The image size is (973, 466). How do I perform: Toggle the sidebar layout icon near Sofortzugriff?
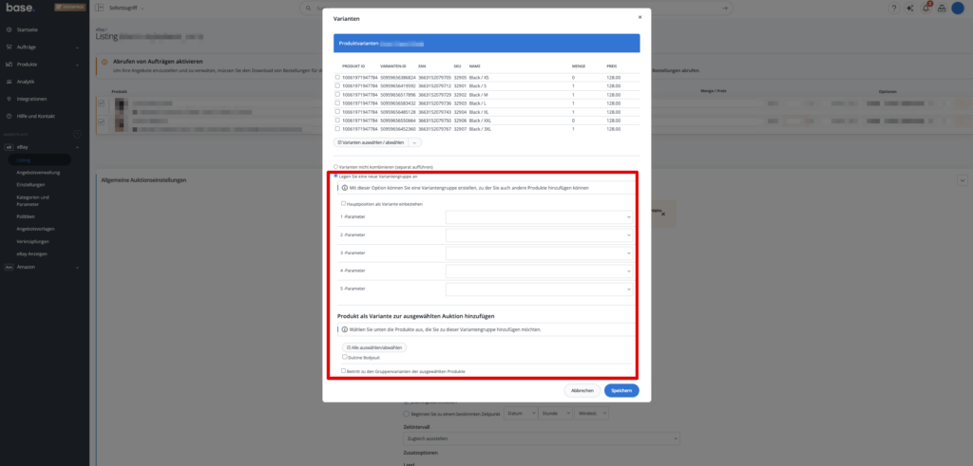[99, 8]
